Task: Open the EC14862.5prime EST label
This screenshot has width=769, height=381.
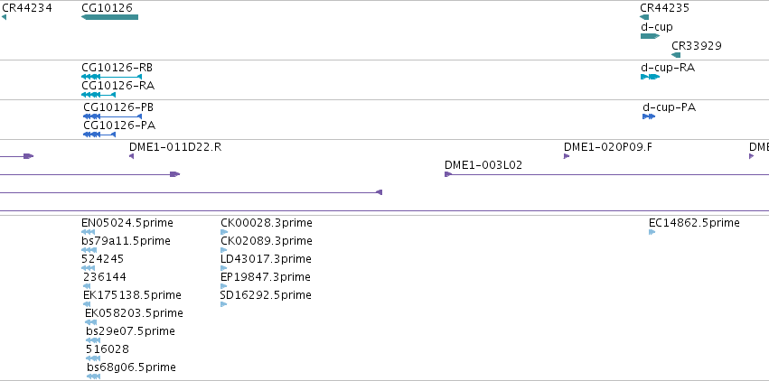Action: (694, 223)
